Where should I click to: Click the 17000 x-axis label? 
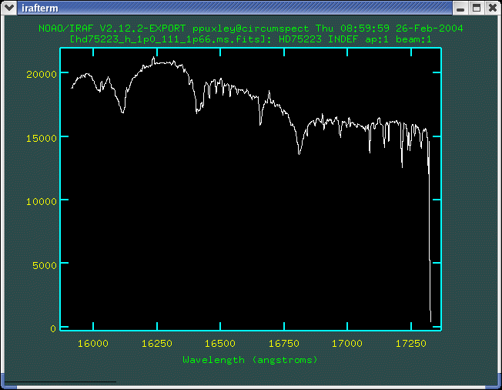tap(347, 344)
